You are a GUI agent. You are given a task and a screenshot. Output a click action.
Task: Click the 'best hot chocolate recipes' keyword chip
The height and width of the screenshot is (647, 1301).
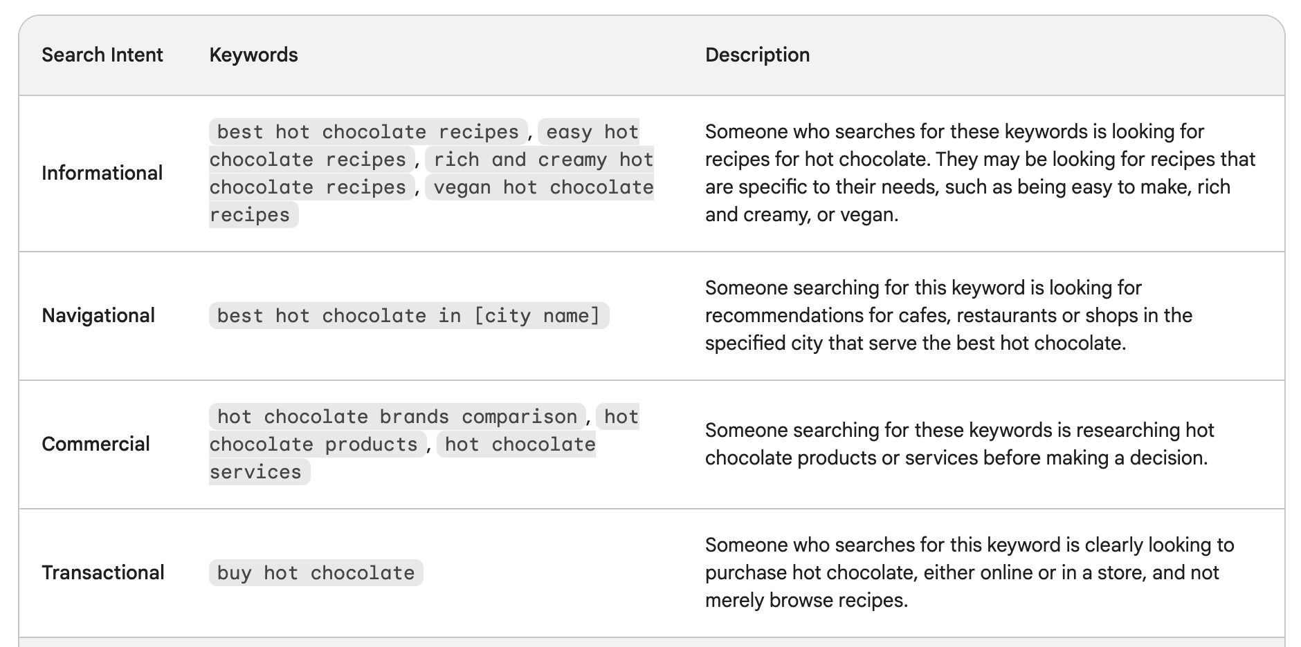coord(367,132)
